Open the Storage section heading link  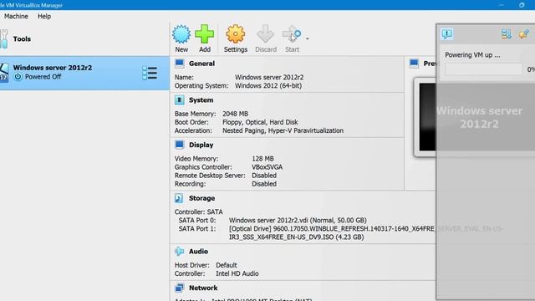pyautogui.click(x=201, y=198)
